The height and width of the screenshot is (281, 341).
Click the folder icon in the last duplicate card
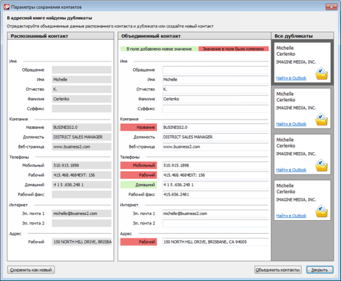click(x=322, y=212)
